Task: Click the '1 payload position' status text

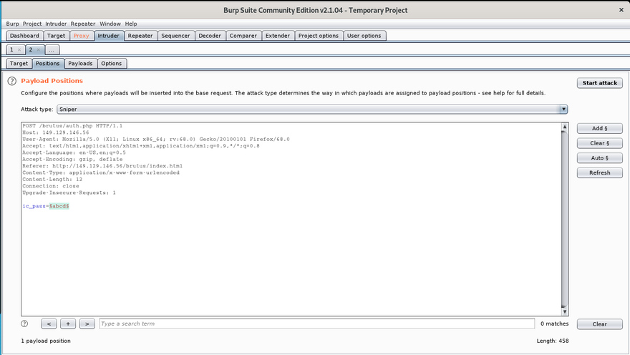Action: coord(46,341)
